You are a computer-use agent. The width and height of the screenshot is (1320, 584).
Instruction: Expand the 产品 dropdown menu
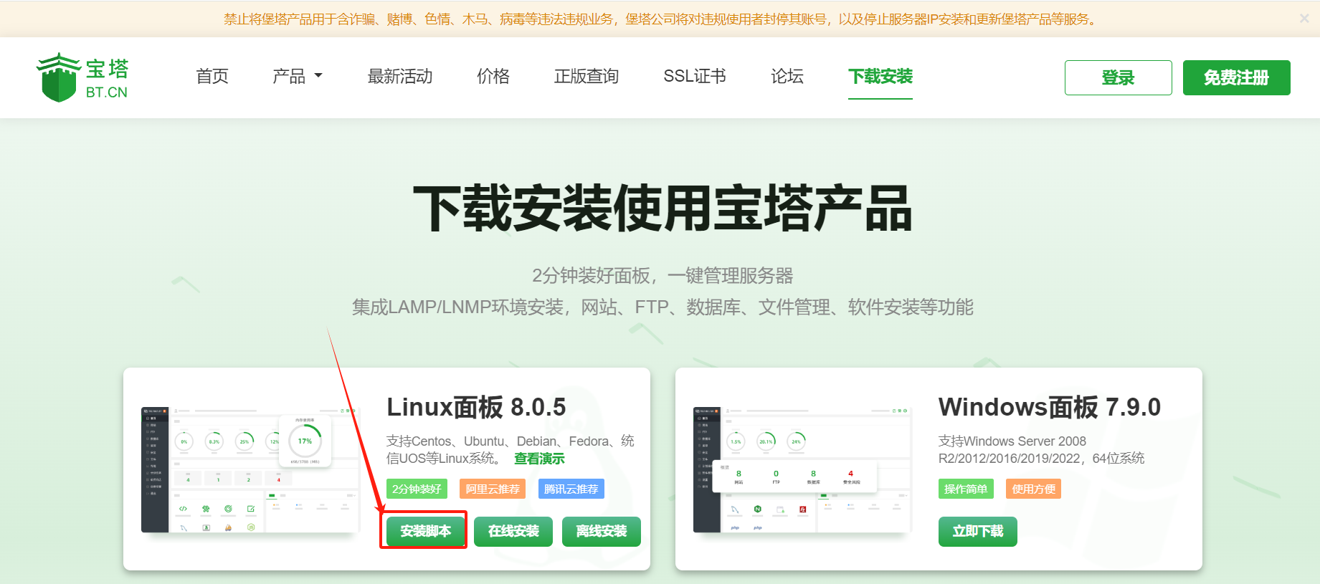pyautogui.click(x=298, y=76)
